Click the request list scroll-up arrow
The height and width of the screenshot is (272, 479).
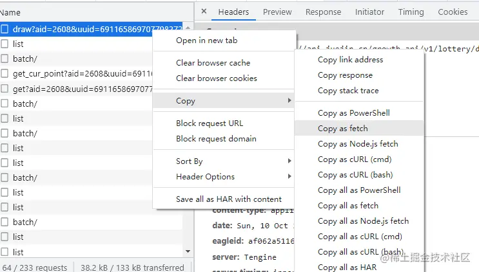[x=188, y=28]
